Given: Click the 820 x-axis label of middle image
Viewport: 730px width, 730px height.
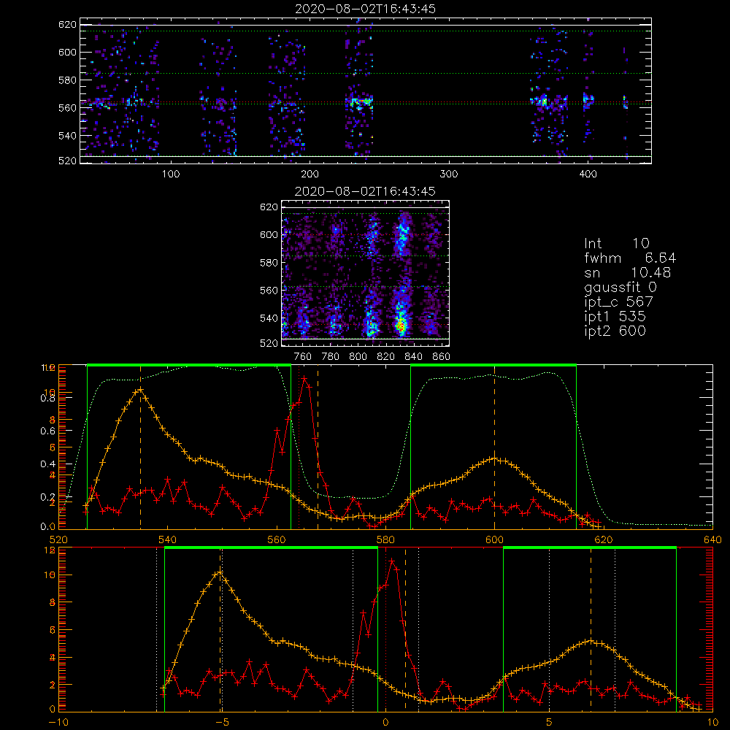Looking at the screenshot, I should coord(386,357).
